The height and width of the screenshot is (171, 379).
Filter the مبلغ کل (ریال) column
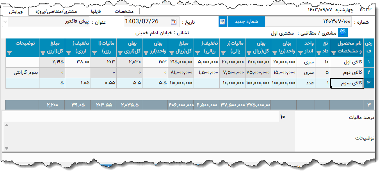pos(172,53)
